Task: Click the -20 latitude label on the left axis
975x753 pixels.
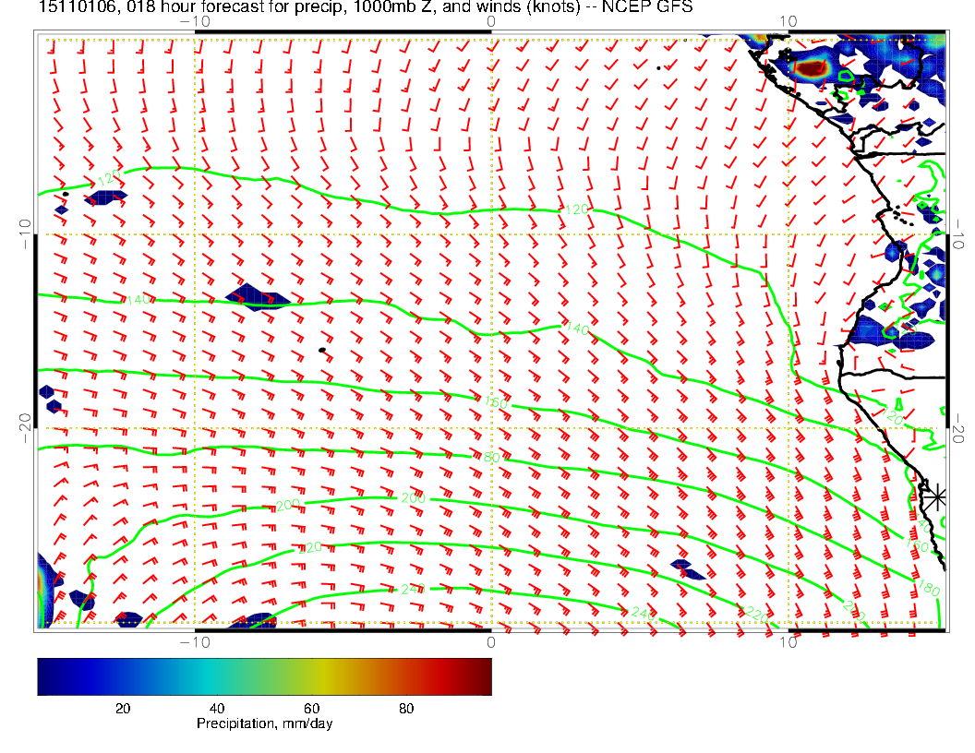Action: (23, 427)
